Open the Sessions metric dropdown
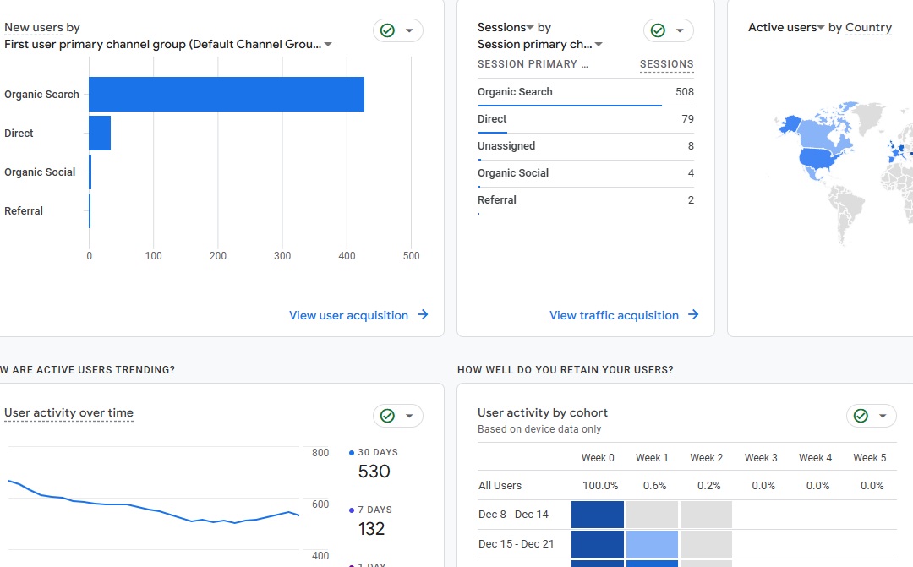 click(530, 28)
